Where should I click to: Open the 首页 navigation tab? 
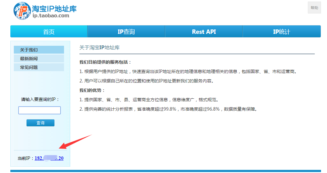(49, 31)
